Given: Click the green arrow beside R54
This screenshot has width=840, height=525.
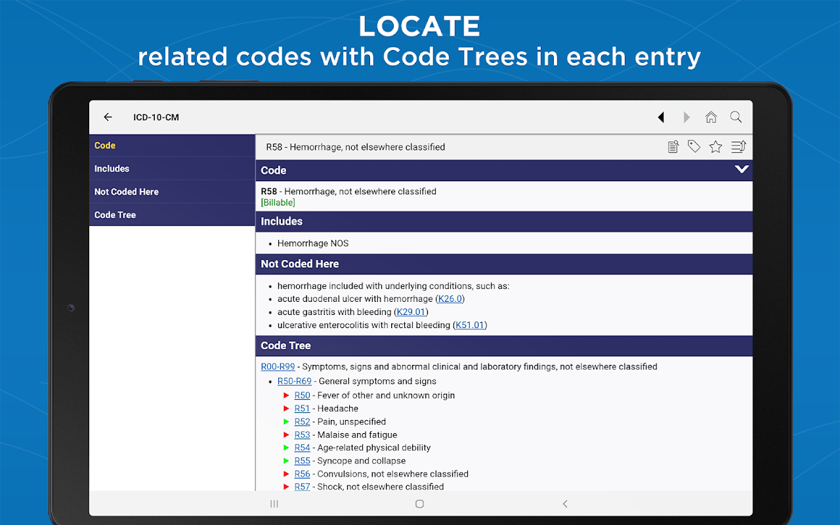Looking at the screenshot, I should click(286, 448).
